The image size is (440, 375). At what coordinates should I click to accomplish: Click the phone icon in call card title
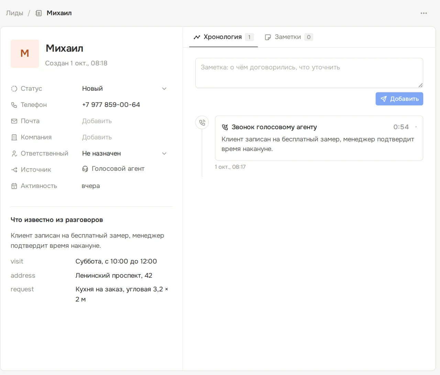[x=225, y=127]
